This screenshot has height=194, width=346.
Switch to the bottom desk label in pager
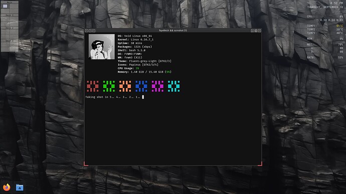(10, 40)
